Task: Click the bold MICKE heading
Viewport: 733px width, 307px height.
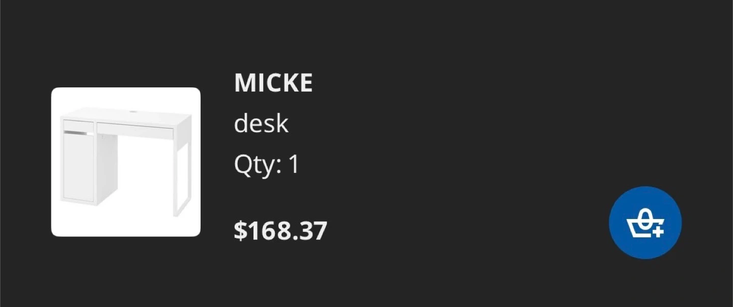Action: coord(273,83)
